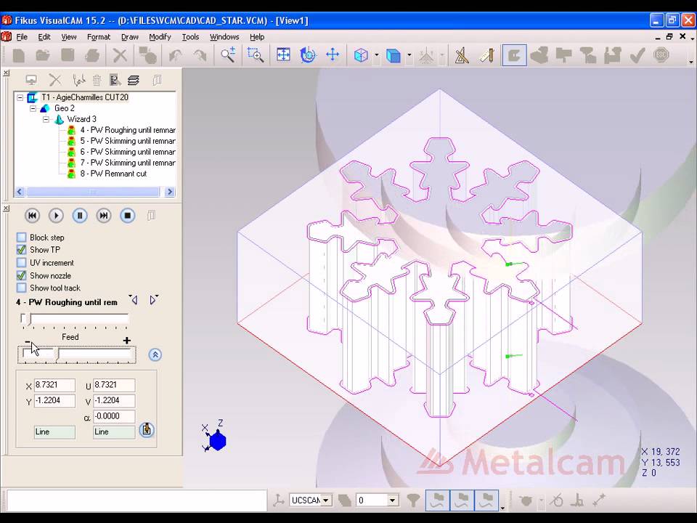Uncheck the Show TP checkbox

coord(21,249)
